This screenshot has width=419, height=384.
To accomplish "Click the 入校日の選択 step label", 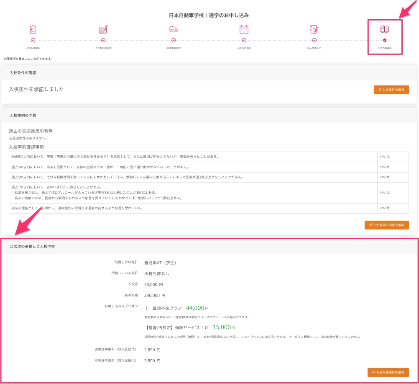I will pos(244,48).
